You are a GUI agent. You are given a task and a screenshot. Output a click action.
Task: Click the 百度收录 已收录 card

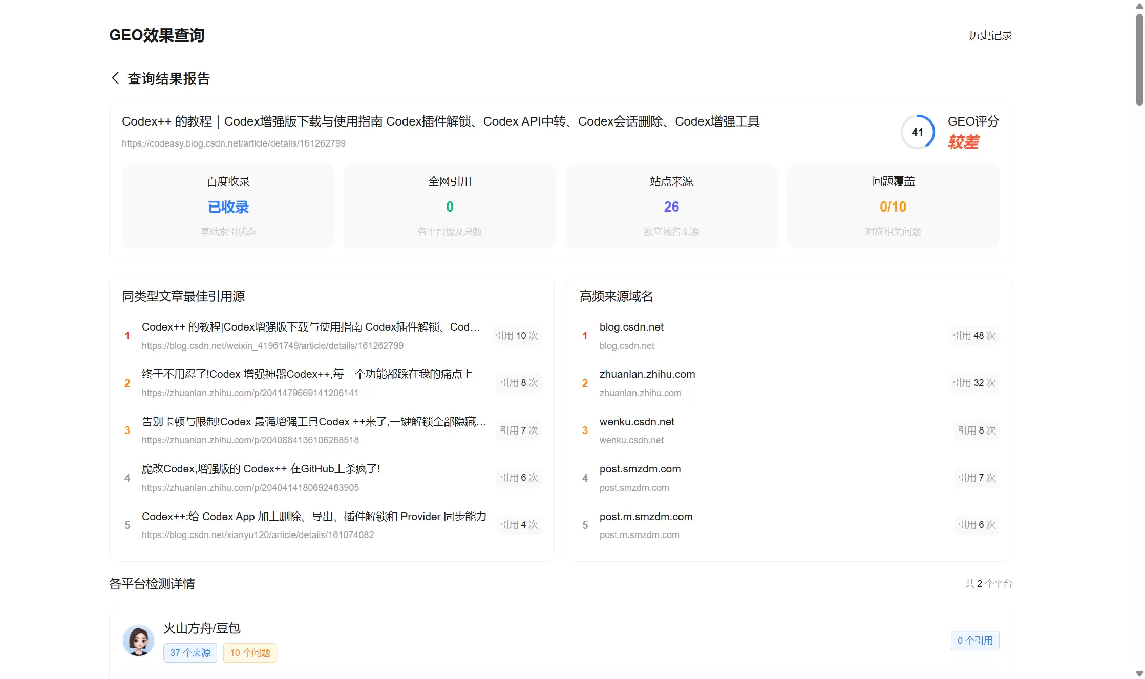[228, 206]
